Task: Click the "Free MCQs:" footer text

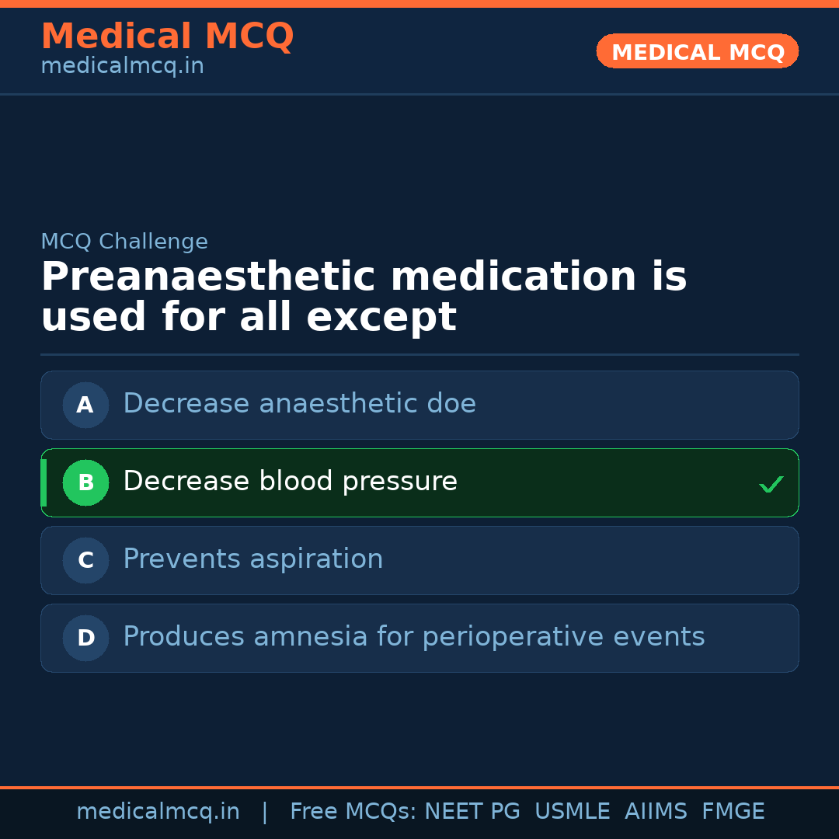Action: 353,812
